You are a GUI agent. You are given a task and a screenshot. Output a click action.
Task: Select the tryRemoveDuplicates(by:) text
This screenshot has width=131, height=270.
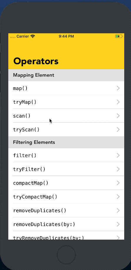click(49, 238)
